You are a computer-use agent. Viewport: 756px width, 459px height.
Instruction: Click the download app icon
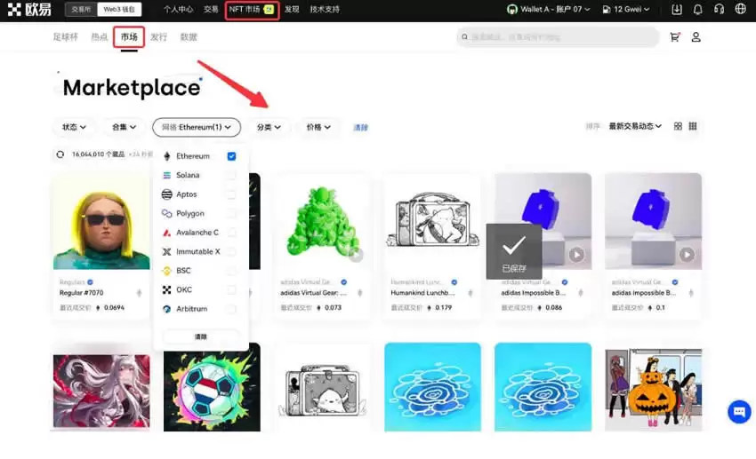click(677, 10)
